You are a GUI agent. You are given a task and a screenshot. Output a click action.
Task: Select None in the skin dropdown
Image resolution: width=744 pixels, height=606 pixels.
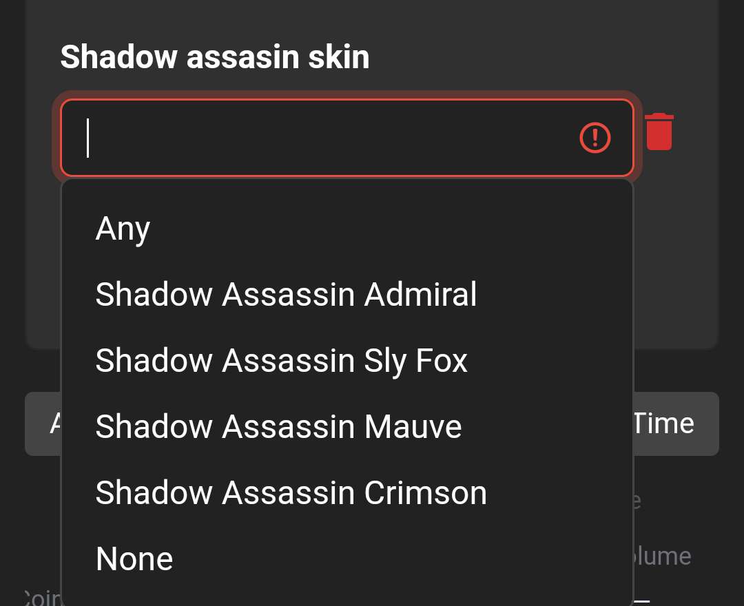pyautogui.click(x=134, y=558)
